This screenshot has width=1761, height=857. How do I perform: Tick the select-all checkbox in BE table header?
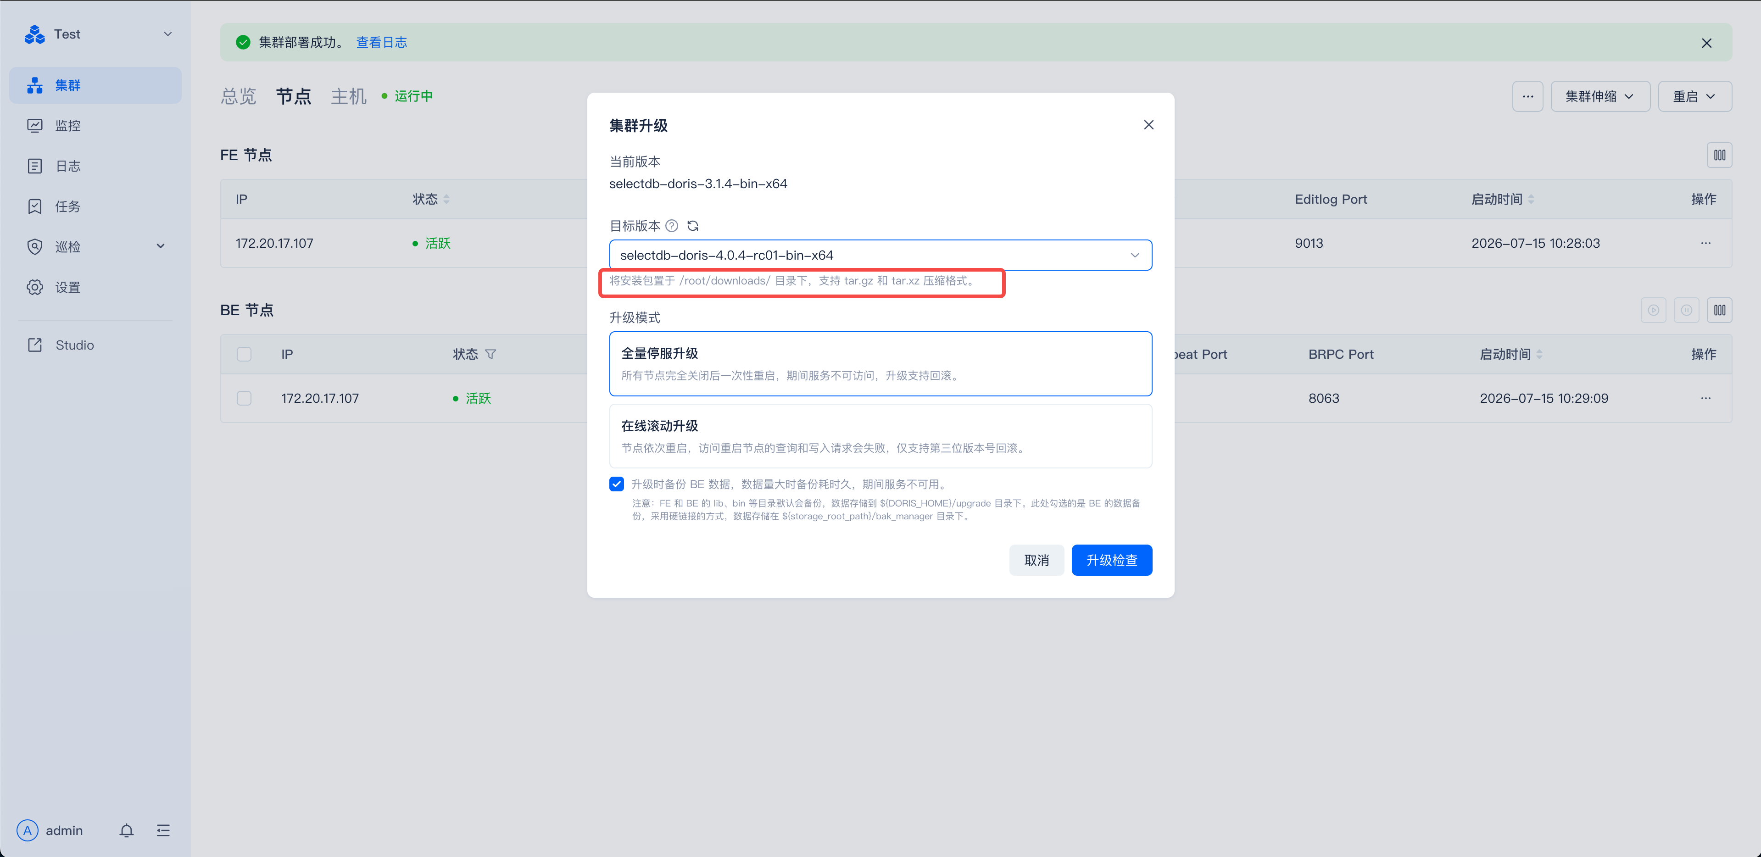click(x=244, y=354)
